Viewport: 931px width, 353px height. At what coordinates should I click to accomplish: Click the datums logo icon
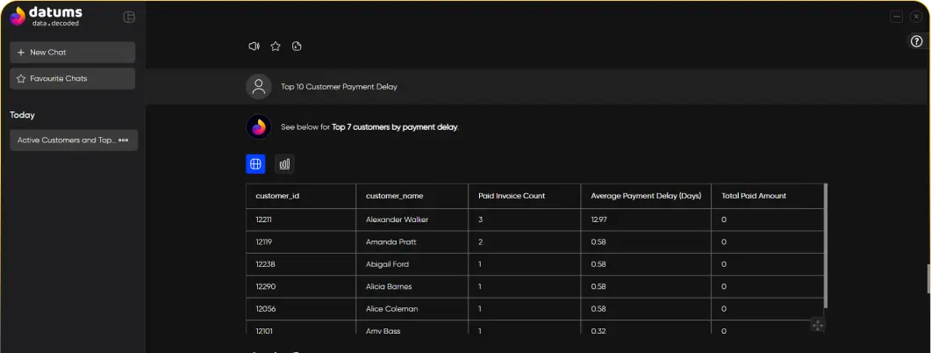pyautogui.click(x=18, y=16)
